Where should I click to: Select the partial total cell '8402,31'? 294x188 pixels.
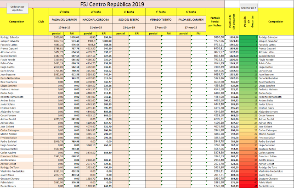click(215, 49)
